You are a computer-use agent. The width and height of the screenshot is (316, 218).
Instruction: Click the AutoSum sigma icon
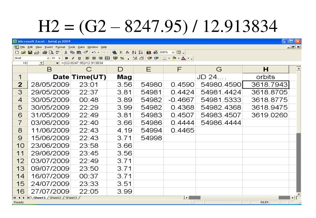[121, 52]
